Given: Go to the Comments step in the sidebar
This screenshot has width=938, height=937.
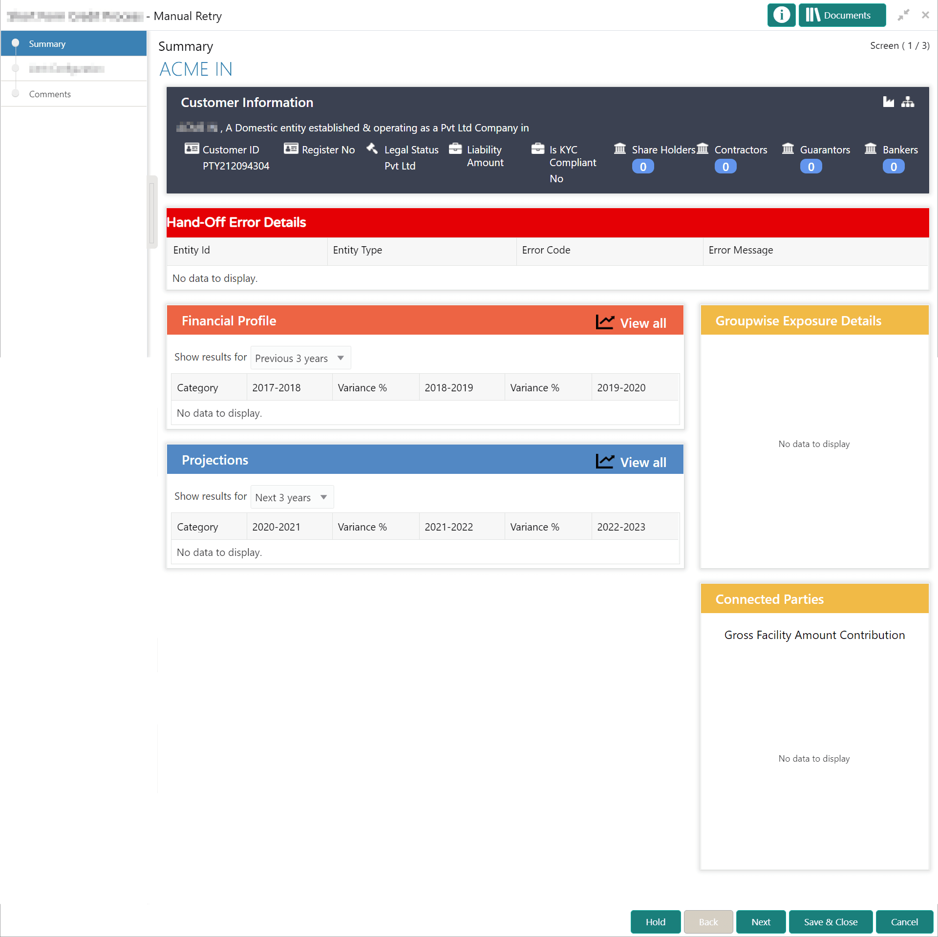Looking at the screenshot, I should pos(50,94).
